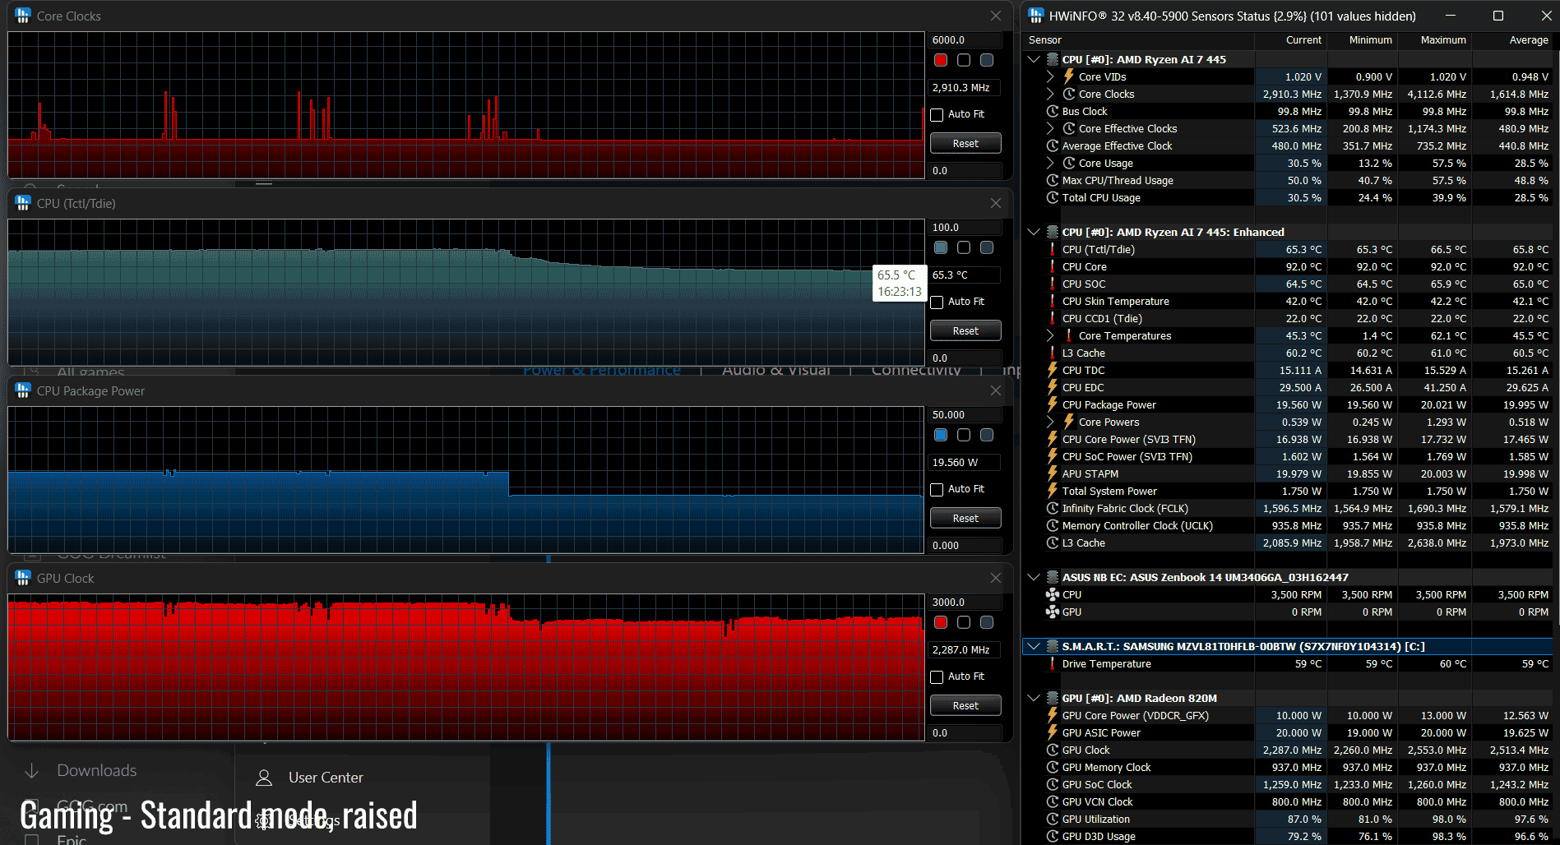The width and height of the screenshot is (1560, 845).
Task: Collapse the GPU [#0]: AMD Radeon 820M group
Action: [1034, 698]
